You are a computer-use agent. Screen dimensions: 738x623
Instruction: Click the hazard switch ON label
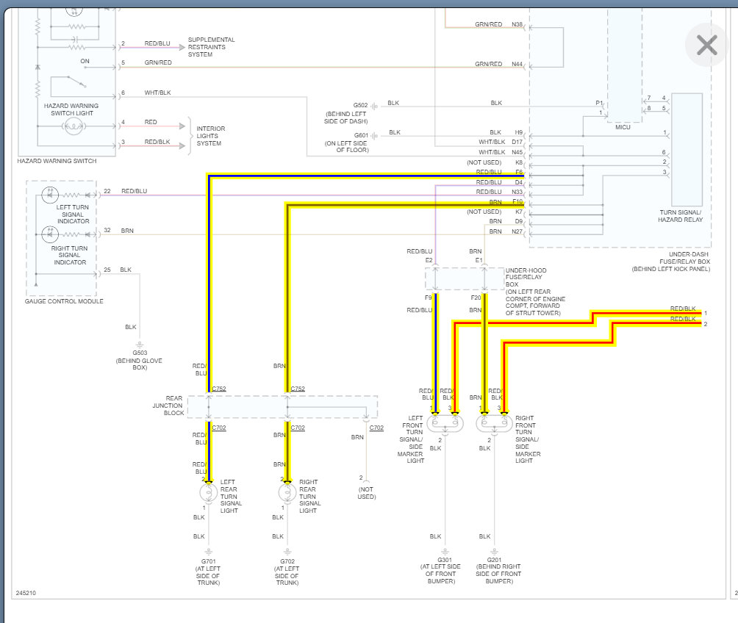85,61
